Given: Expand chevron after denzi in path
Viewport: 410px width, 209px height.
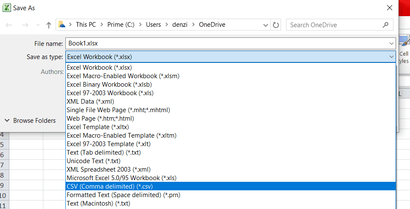Looking at the screenshot, I should [x=194, y=25].
